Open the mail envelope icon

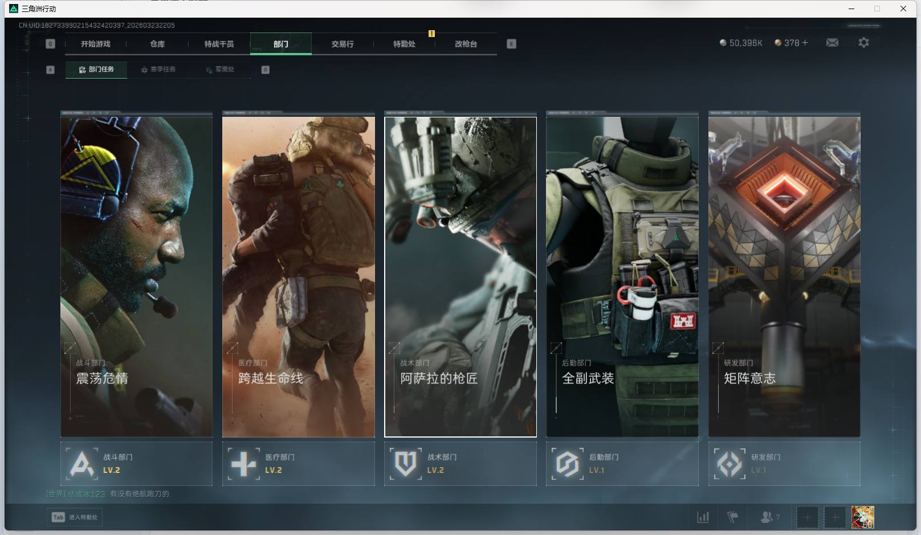(x=832, y=43)
